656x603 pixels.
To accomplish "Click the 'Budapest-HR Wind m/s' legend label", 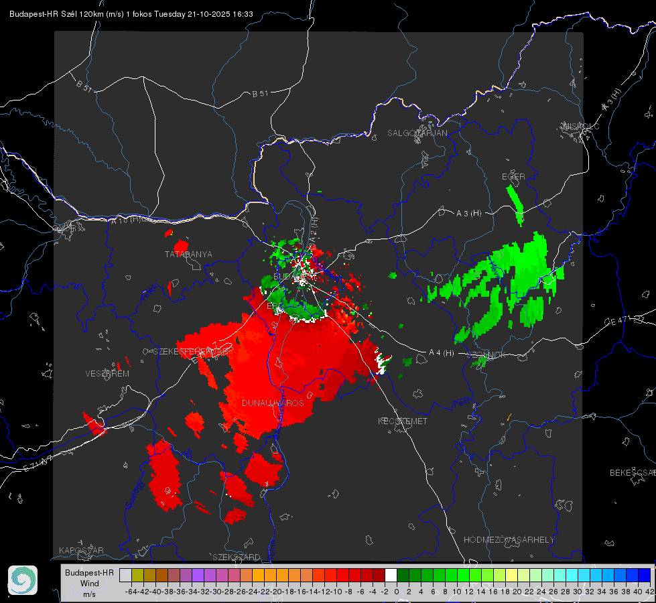I will (x=89, y=584).
